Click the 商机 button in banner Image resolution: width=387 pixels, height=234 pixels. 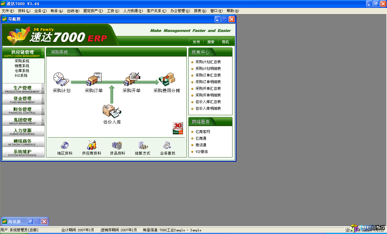coord(225,42)
